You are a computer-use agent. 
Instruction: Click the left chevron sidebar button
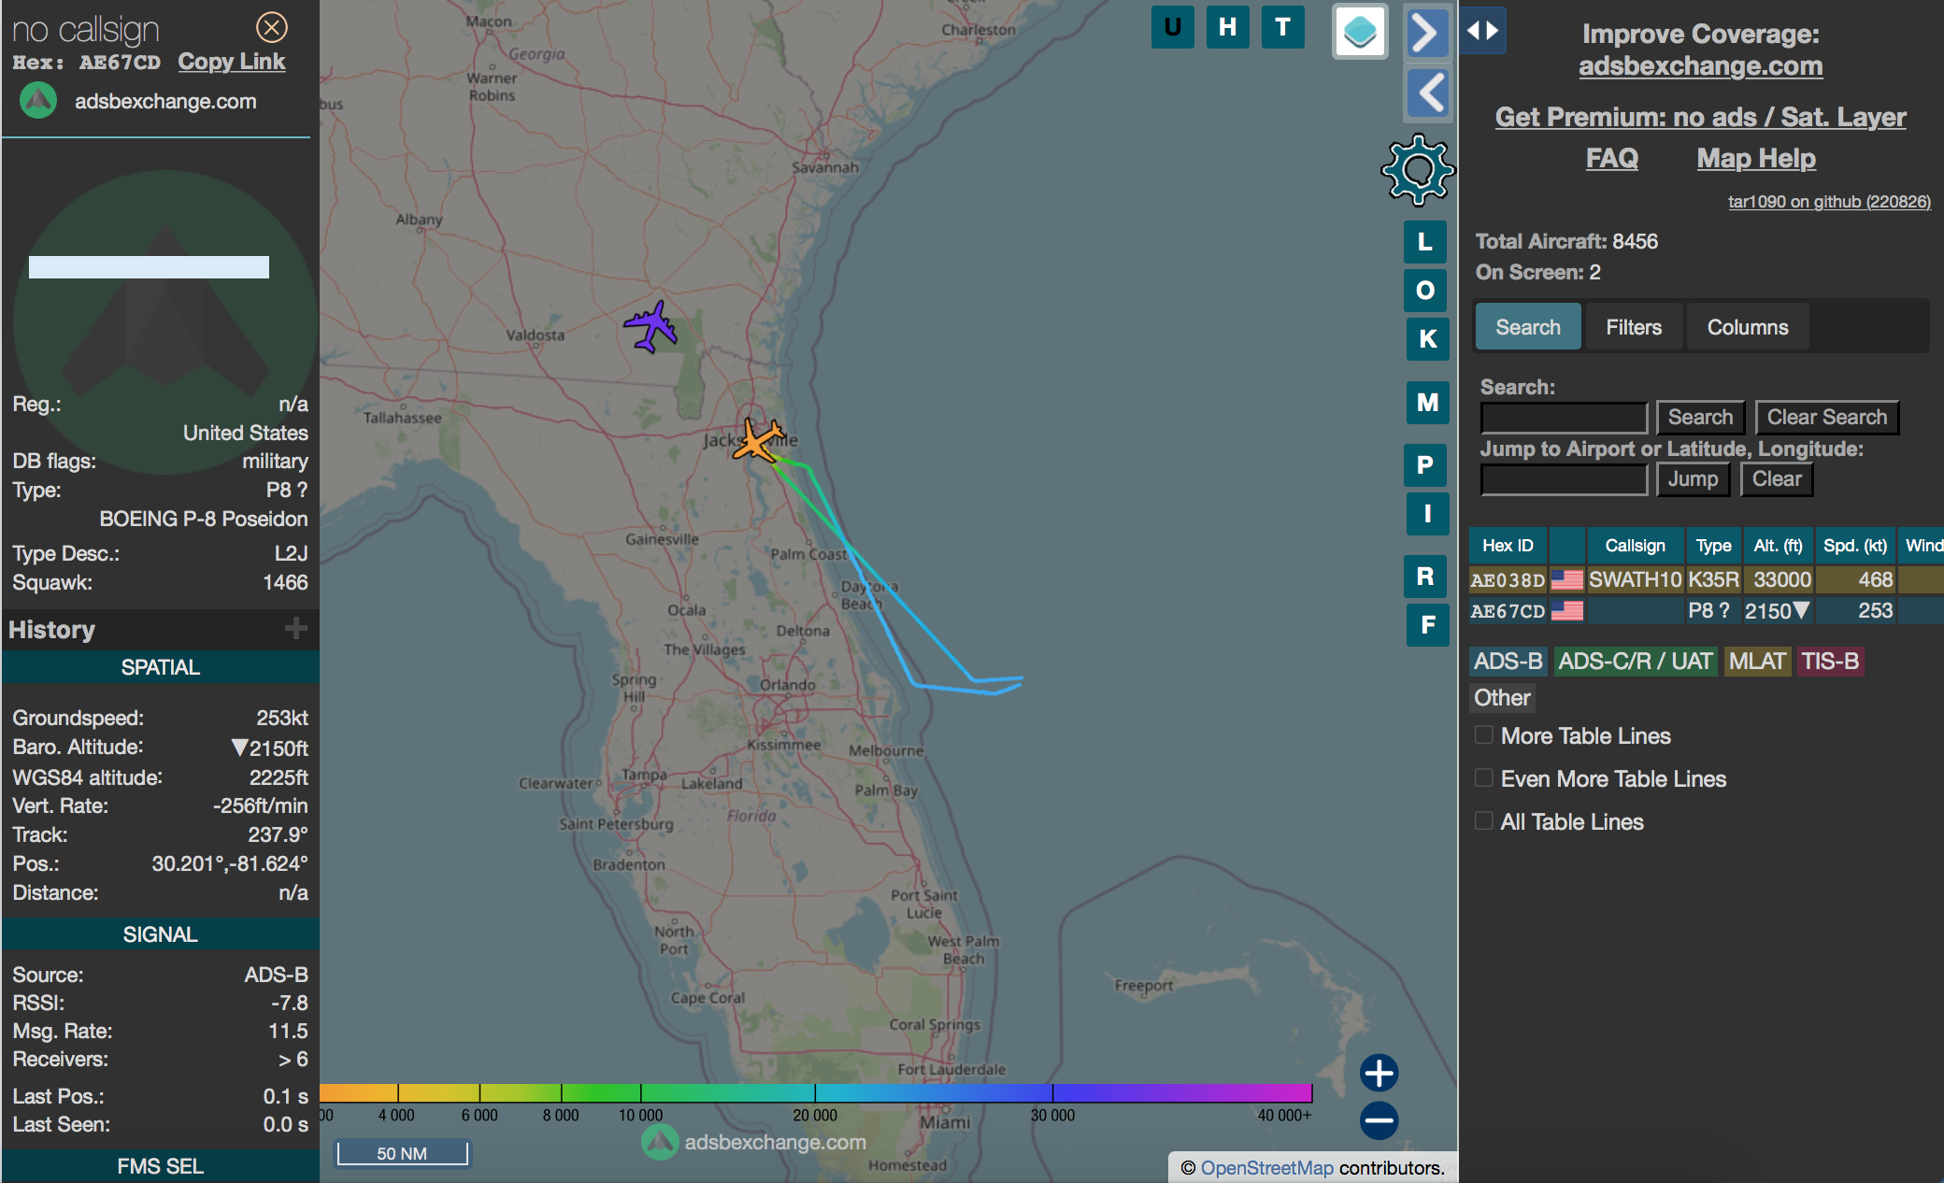[x=1427, y=93]
